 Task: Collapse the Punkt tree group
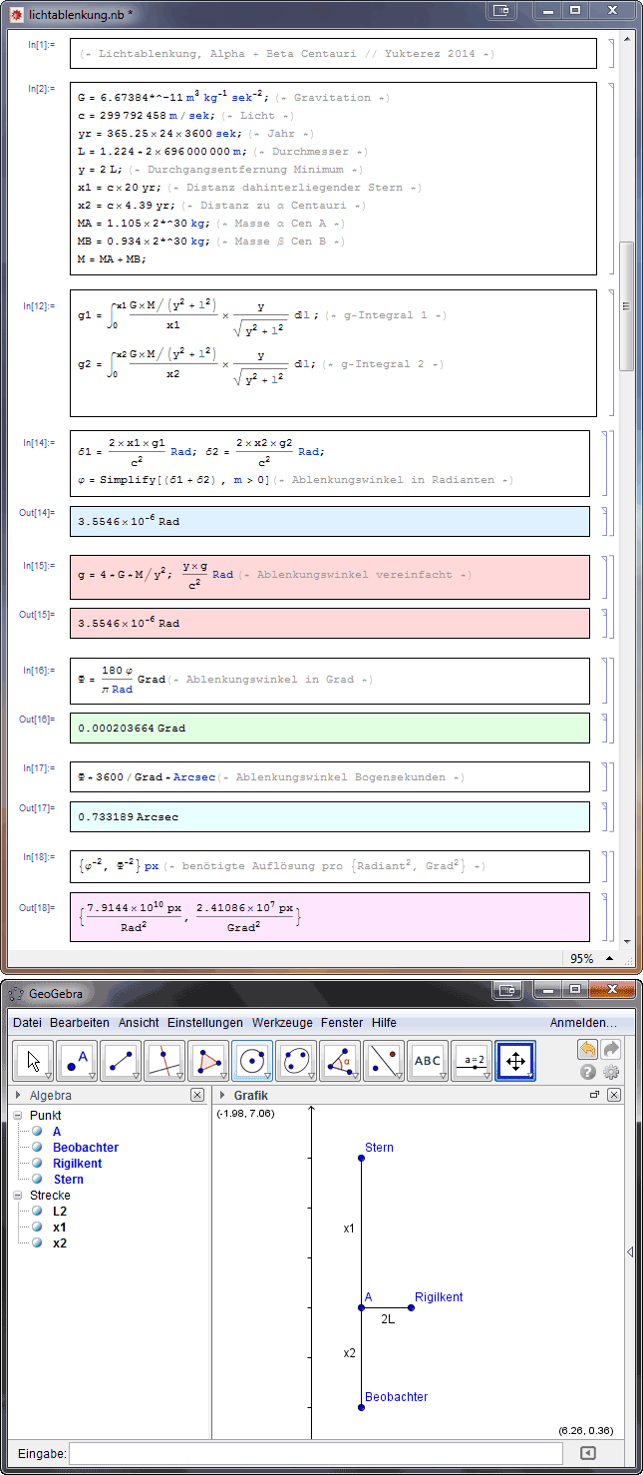coord(18,1116)
